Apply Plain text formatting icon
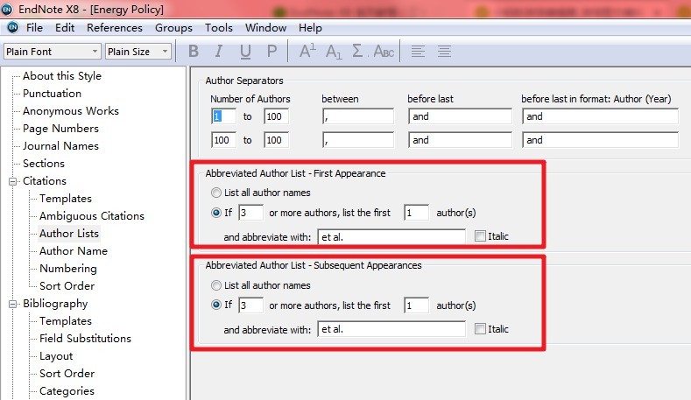691x400 pixels. click(271, 52)
